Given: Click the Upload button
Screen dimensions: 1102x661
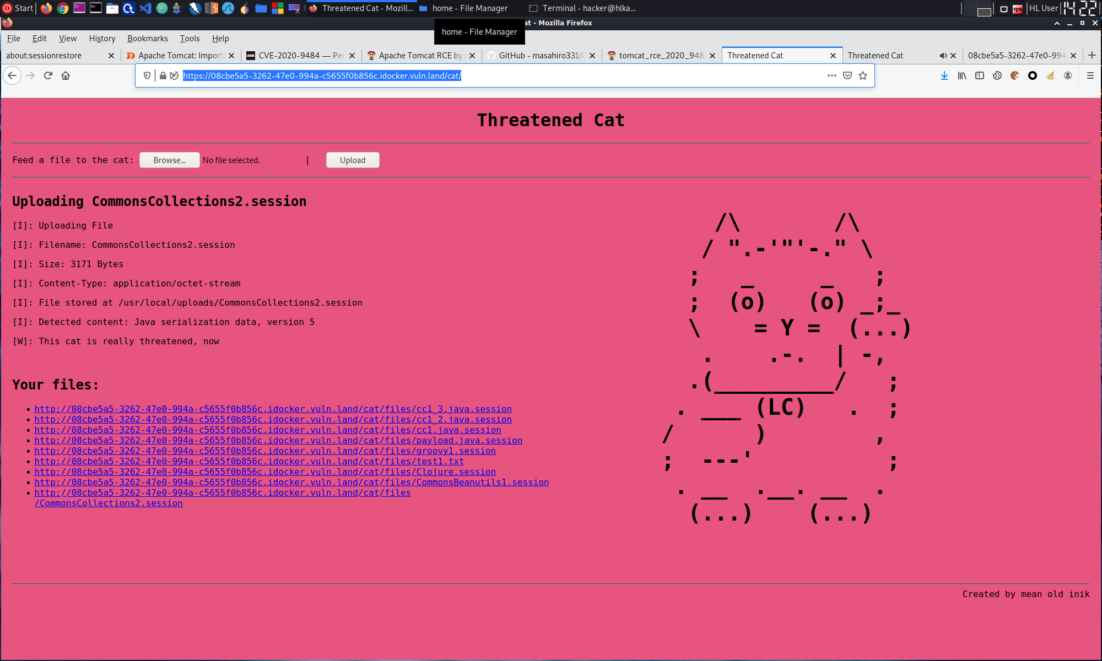Looking at the screenshot, I should [353, 160].
